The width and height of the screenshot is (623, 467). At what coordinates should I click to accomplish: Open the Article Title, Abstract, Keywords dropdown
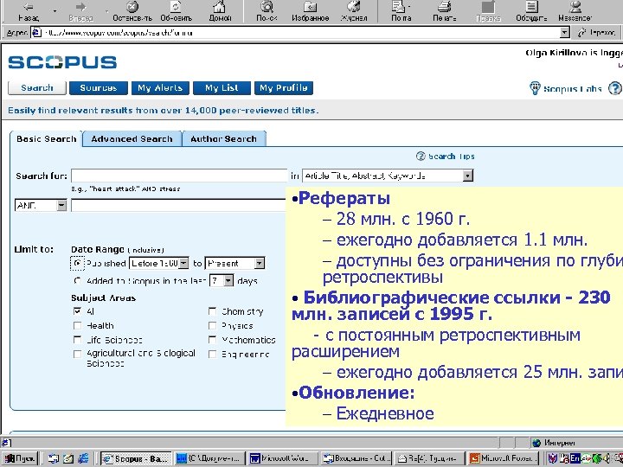pyautogui.click(x=388, y=176)
